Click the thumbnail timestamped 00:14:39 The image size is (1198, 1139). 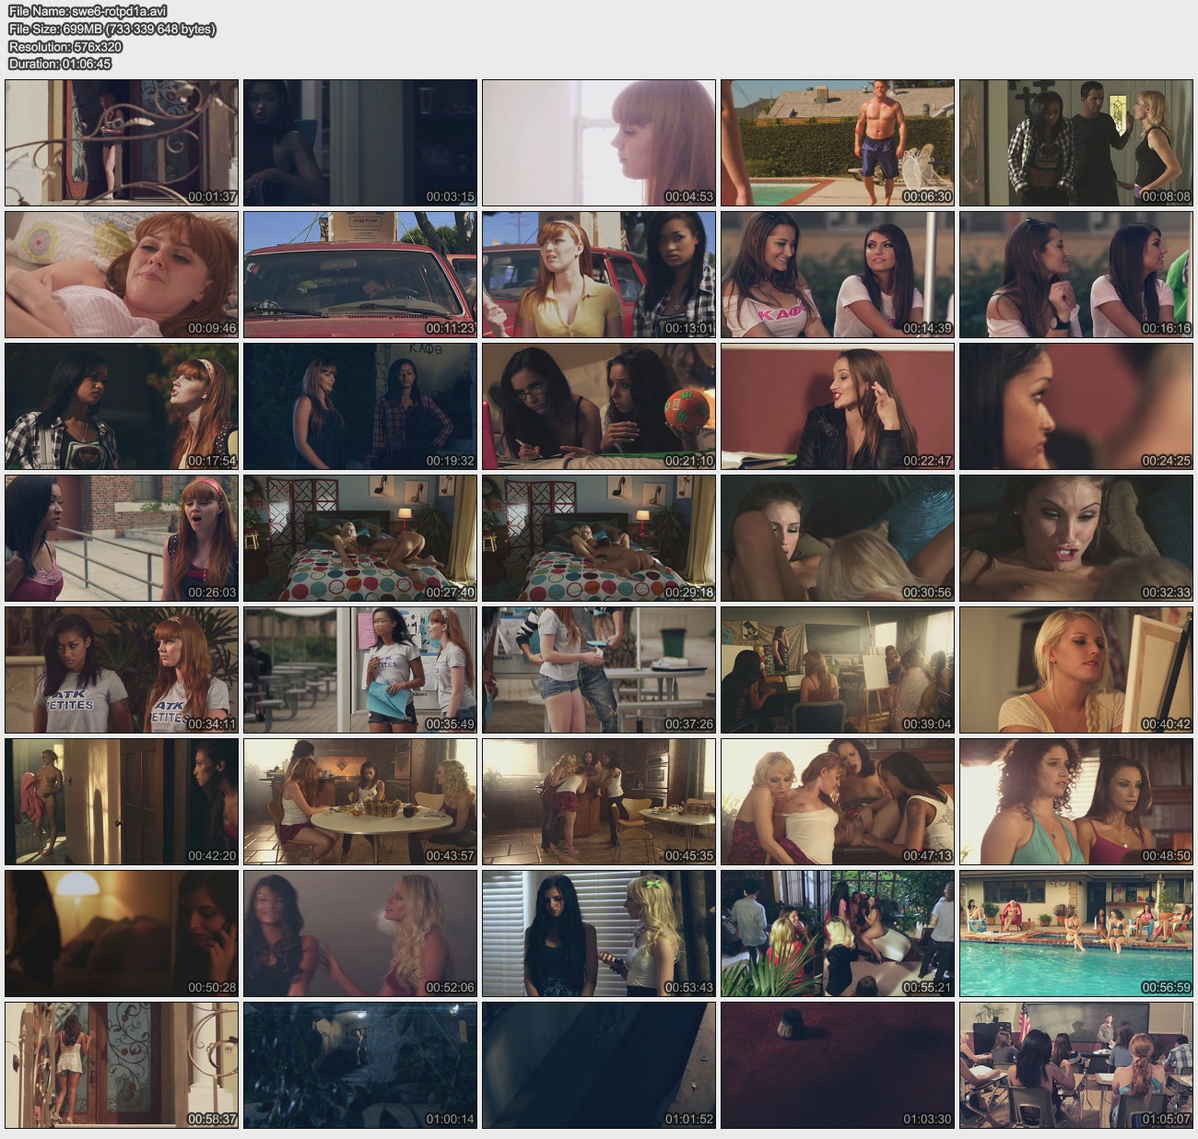tap(837, 275)
